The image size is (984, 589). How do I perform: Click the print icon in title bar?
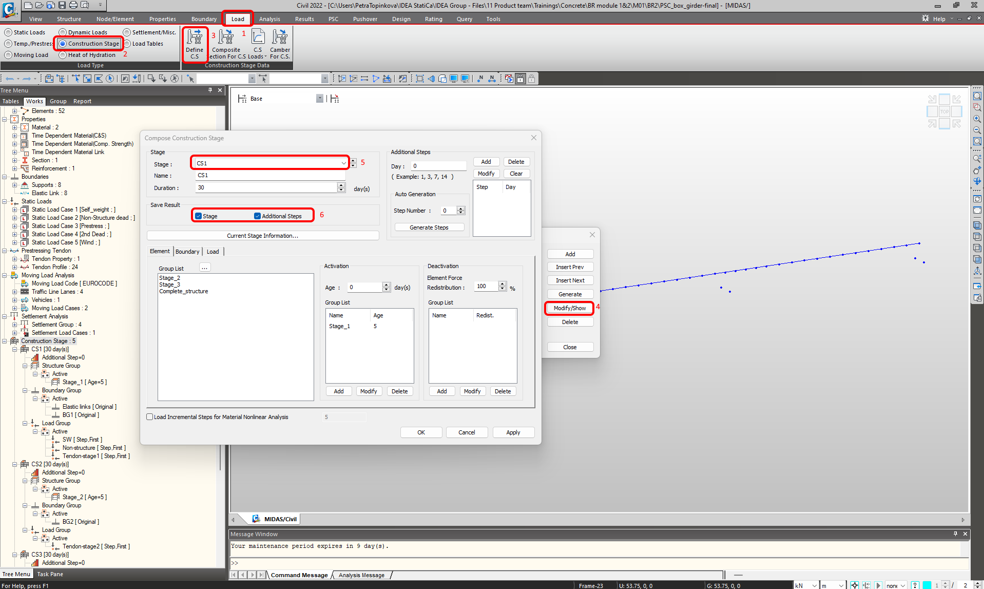tap(73, 5)
